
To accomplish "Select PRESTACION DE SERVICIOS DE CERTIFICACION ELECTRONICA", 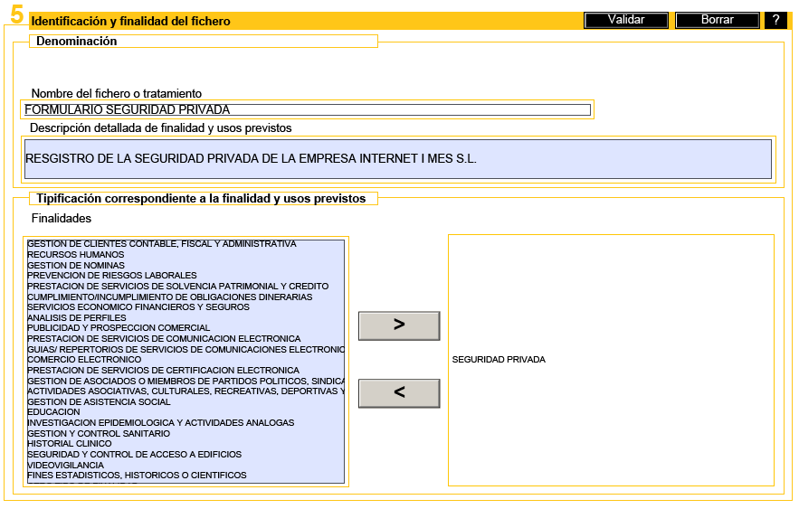I will point(163,370).
